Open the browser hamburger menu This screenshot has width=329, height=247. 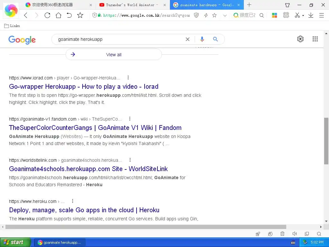click(321, 15)
